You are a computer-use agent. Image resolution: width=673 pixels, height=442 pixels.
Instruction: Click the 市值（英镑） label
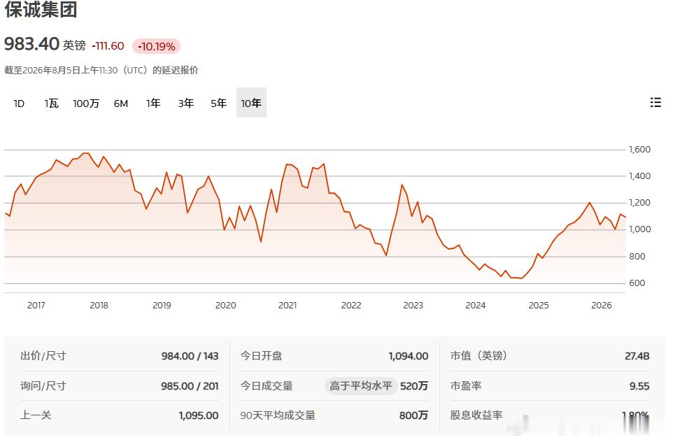tap(479, 356)
